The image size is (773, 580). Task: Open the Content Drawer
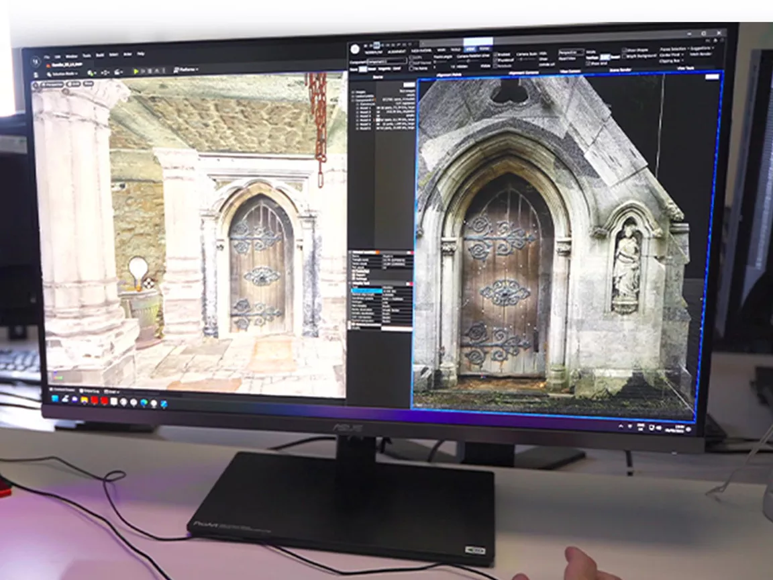(x=64, y=390)
